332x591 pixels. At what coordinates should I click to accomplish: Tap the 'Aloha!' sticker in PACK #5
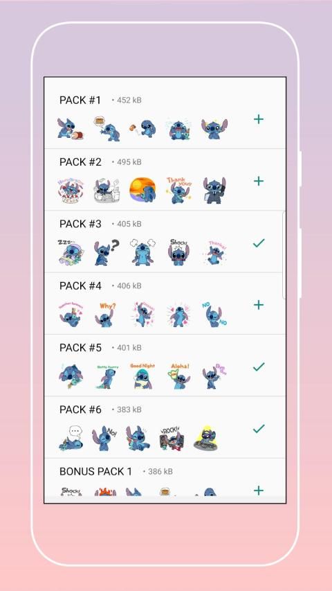pos(179,376)
